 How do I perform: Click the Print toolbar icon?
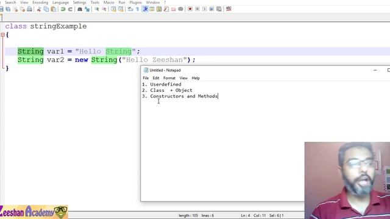click(x=30, y=9)
